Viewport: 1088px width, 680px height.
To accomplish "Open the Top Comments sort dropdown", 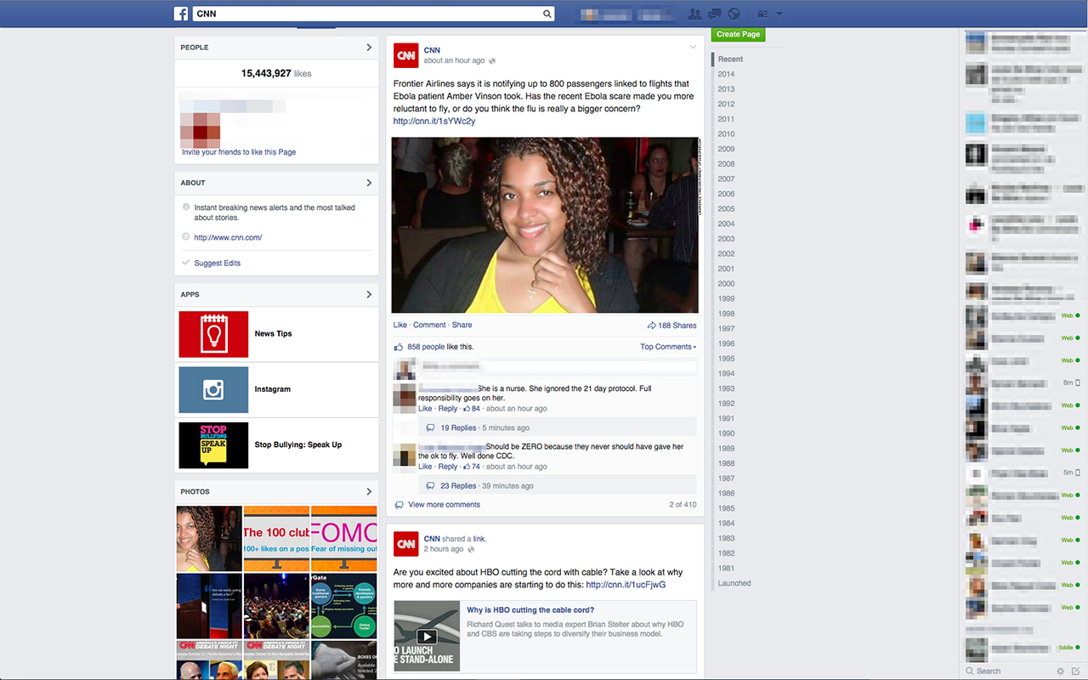I will point(668,347).
